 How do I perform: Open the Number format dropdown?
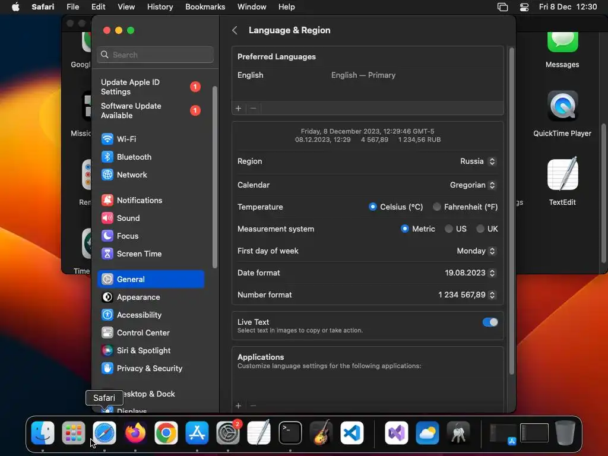tap(467, 294)
